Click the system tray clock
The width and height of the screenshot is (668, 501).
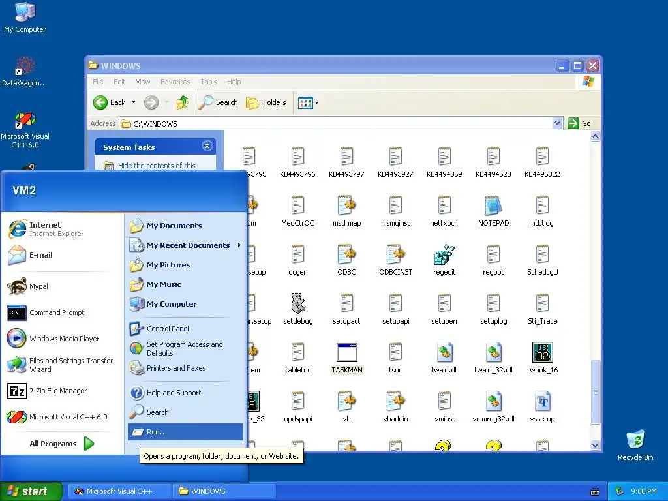pyautogui.click(x=643, y=491)
